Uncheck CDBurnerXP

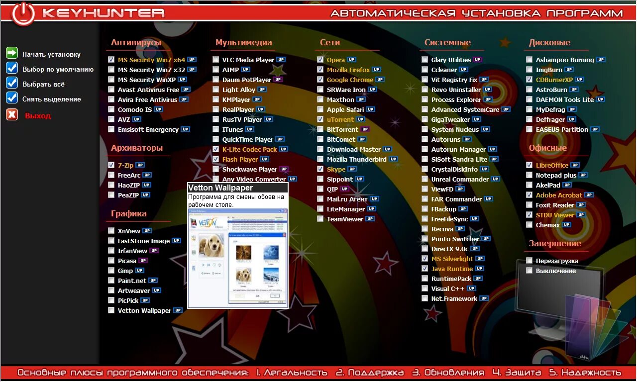529,80
